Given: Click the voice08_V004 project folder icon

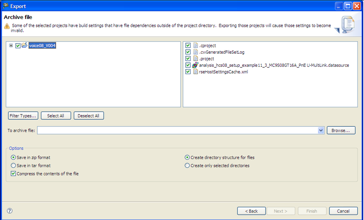Looking at the screenshot, I should pos(25,45).
